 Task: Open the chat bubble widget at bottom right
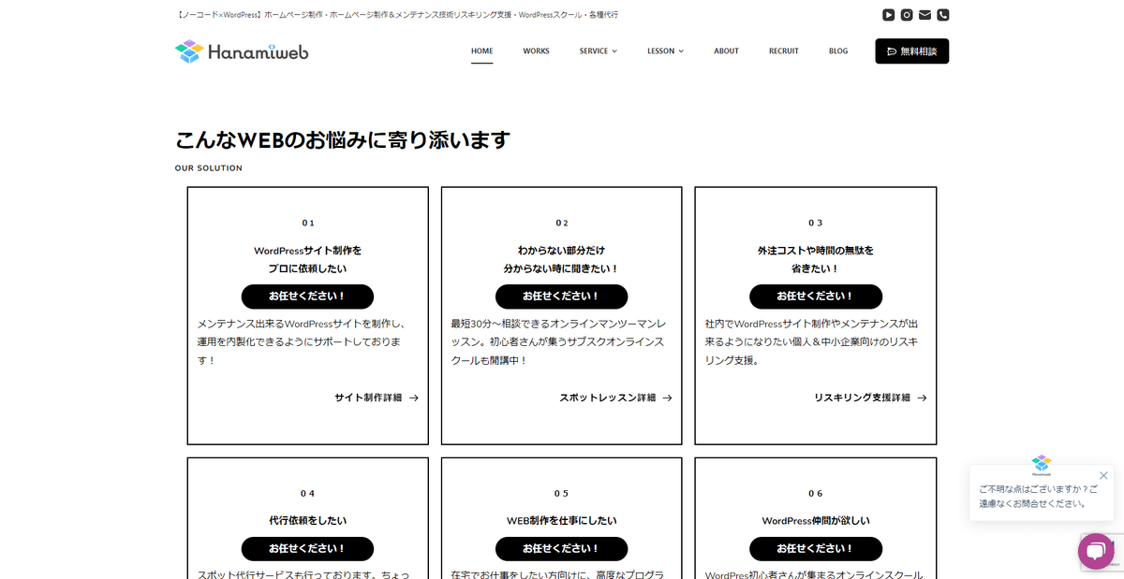(1096, 551)
